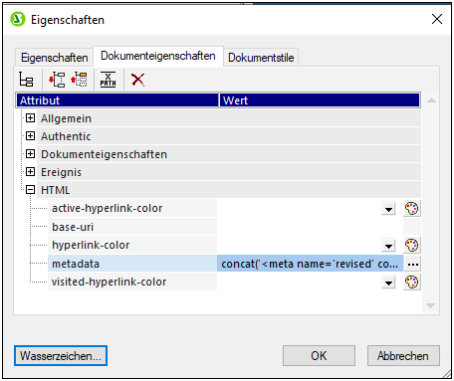The height and width of the screenshot is (381, 454).
Task: Collapse the HTML group
Action: [x=30, y=190]
